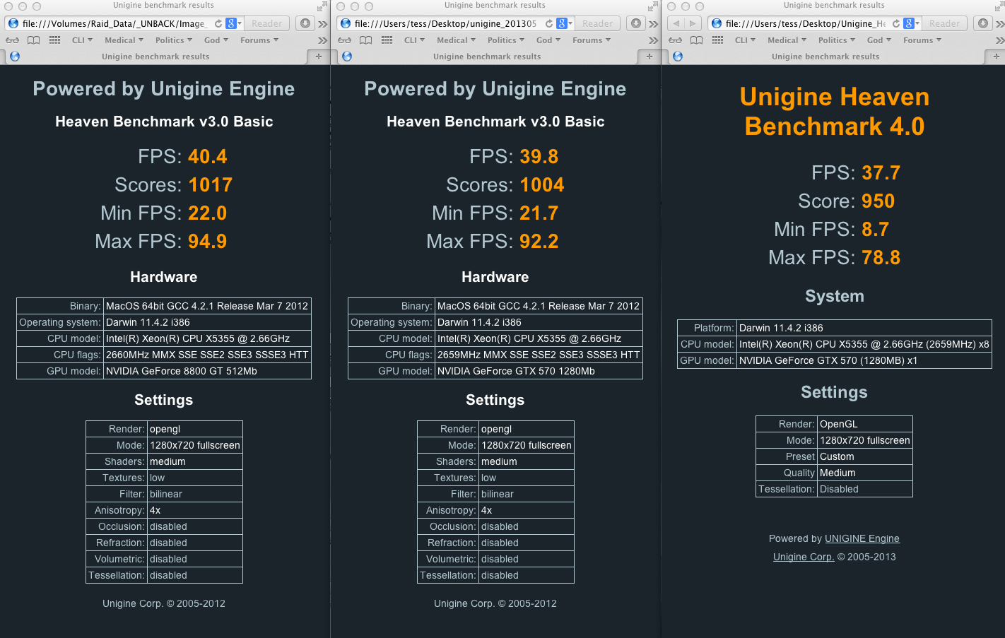Expand Politics bookmarks folder in right window
This screenshot has height=638, width=1005.
click(x=837, y=40)
